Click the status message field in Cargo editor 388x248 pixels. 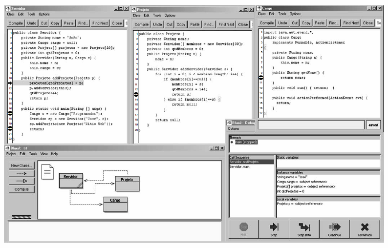point(311,124)
